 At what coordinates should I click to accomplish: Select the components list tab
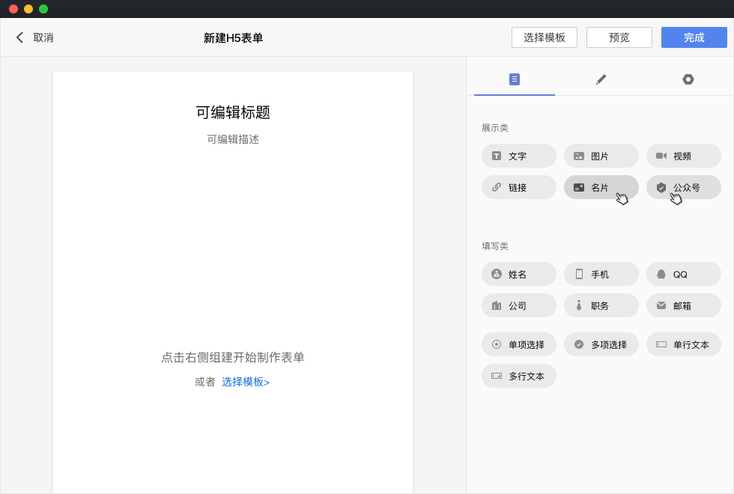click(514, 79)
